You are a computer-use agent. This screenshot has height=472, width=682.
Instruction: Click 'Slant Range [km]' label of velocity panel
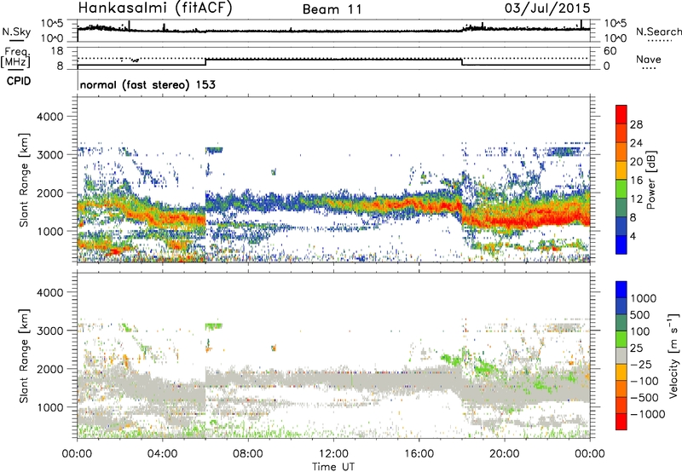24,356
